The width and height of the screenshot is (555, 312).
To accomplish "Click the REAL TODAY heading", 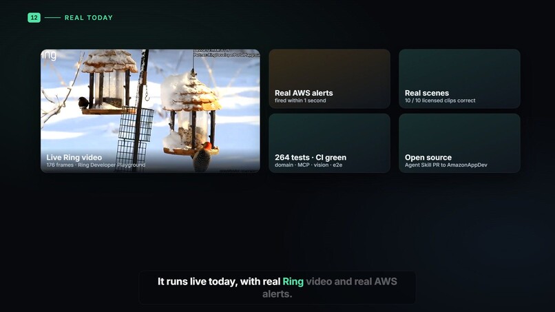I will click(89, 18).
